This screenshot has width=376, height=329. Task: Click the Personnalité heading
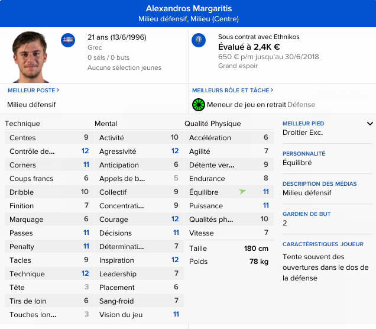(x=304, y=154)
